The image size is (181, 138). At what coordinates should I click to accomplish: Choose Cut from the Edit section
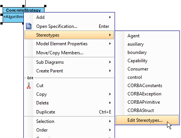(69, 86)
